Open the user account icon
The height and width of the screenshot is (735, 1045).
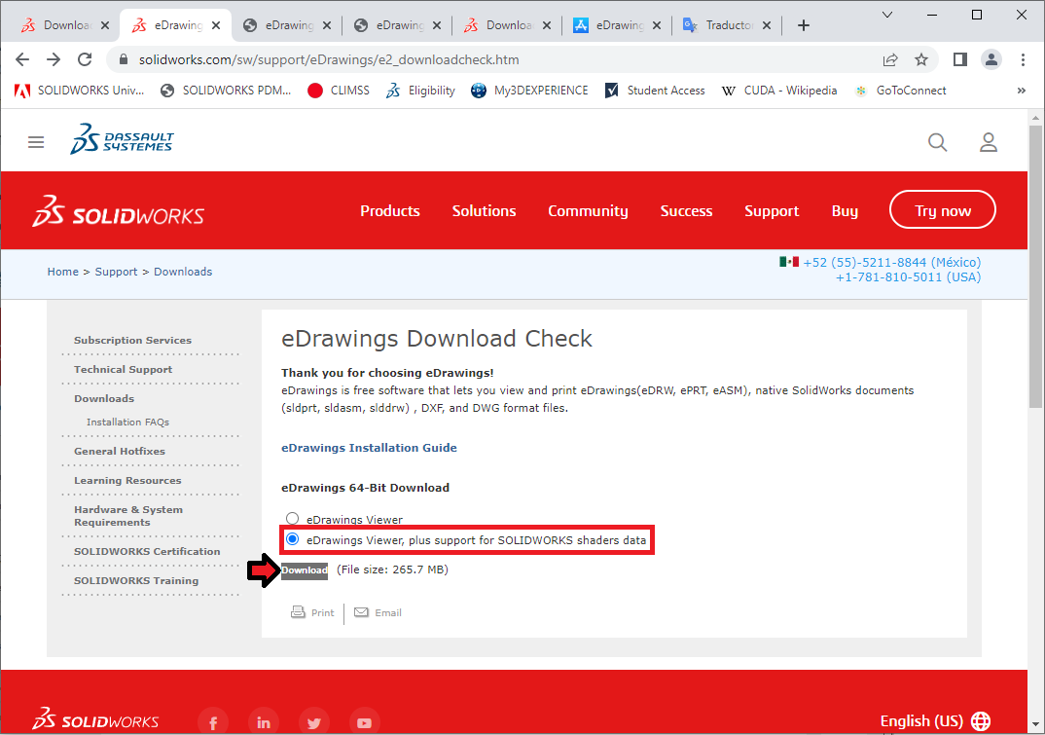coord(989,142)
